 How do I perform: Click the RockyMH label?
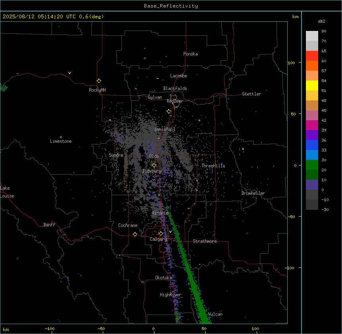(x=97, y=90)
